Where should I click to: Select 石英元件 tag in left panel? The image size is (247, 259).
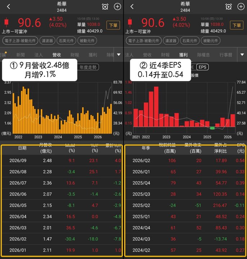(x=66, y=41)
